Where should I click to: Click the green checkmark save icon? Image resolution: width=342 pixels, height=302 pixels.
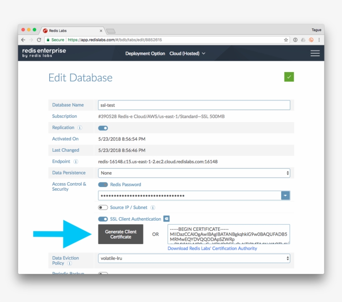click(289, 77)
